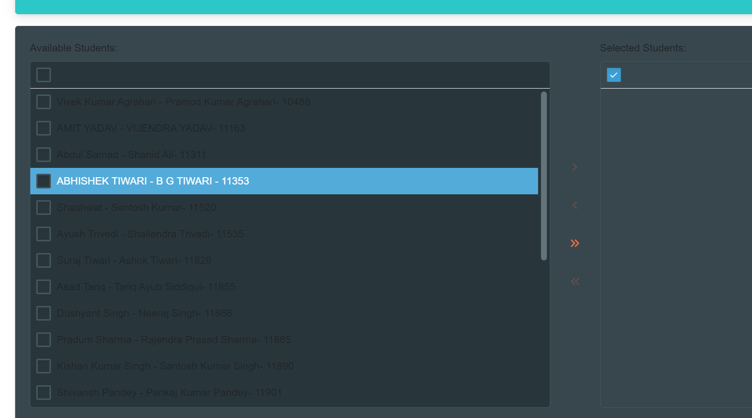Image resolution: width=752 pixels, height=418 pixels.
Task: Click the single left-arrow transfer icon
Action: (575, 205)
